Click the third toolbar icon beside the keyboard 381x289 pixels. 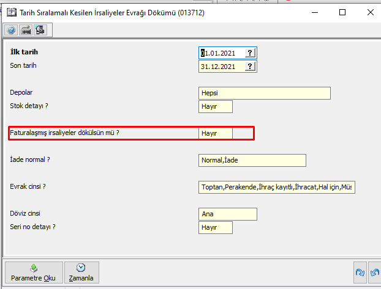(x=40, y=29)
